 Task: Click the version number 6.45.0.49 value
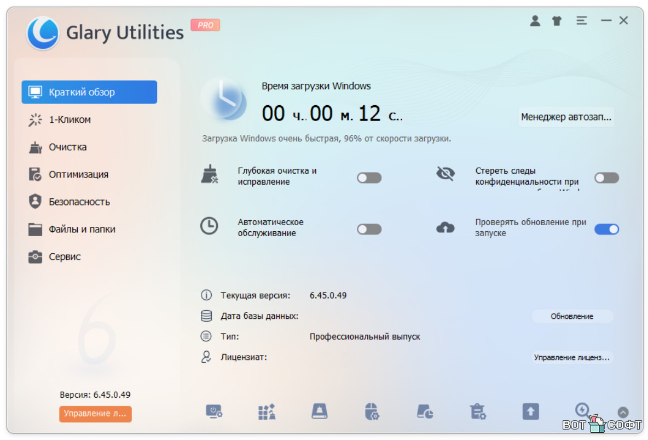328,295
